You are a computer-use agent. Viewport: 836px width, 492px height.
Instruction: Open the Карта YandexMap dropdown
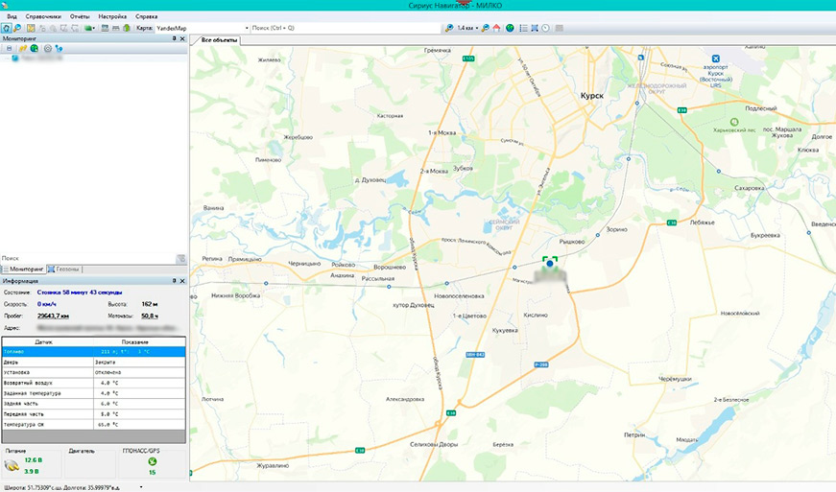point(247,28)
